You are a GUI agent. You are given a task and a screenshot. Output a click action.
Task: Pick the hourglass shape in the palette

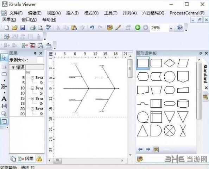183,131
